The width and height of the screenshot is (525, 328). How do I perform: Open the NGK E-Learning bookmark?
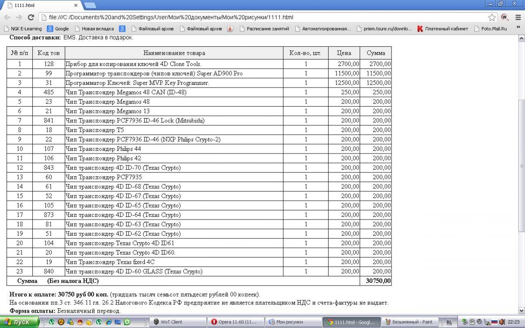23,29
